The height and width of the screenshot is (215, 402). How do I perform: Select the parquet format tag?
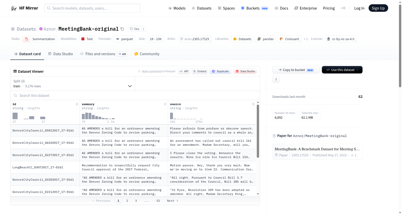pyautogui.click(x=124, y=39)
